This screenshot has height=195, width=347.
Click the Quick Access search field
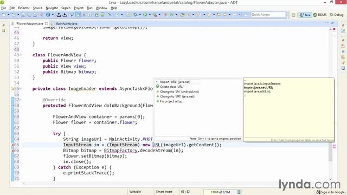click(x=268, y=15)
